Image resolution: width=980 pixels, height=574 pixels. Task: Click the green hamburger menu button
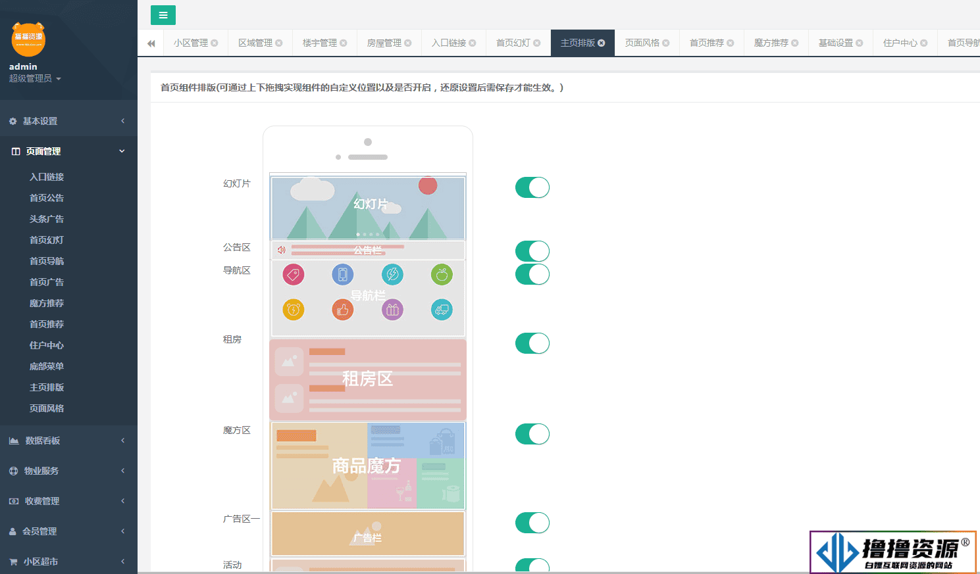[x=163, y=15]
